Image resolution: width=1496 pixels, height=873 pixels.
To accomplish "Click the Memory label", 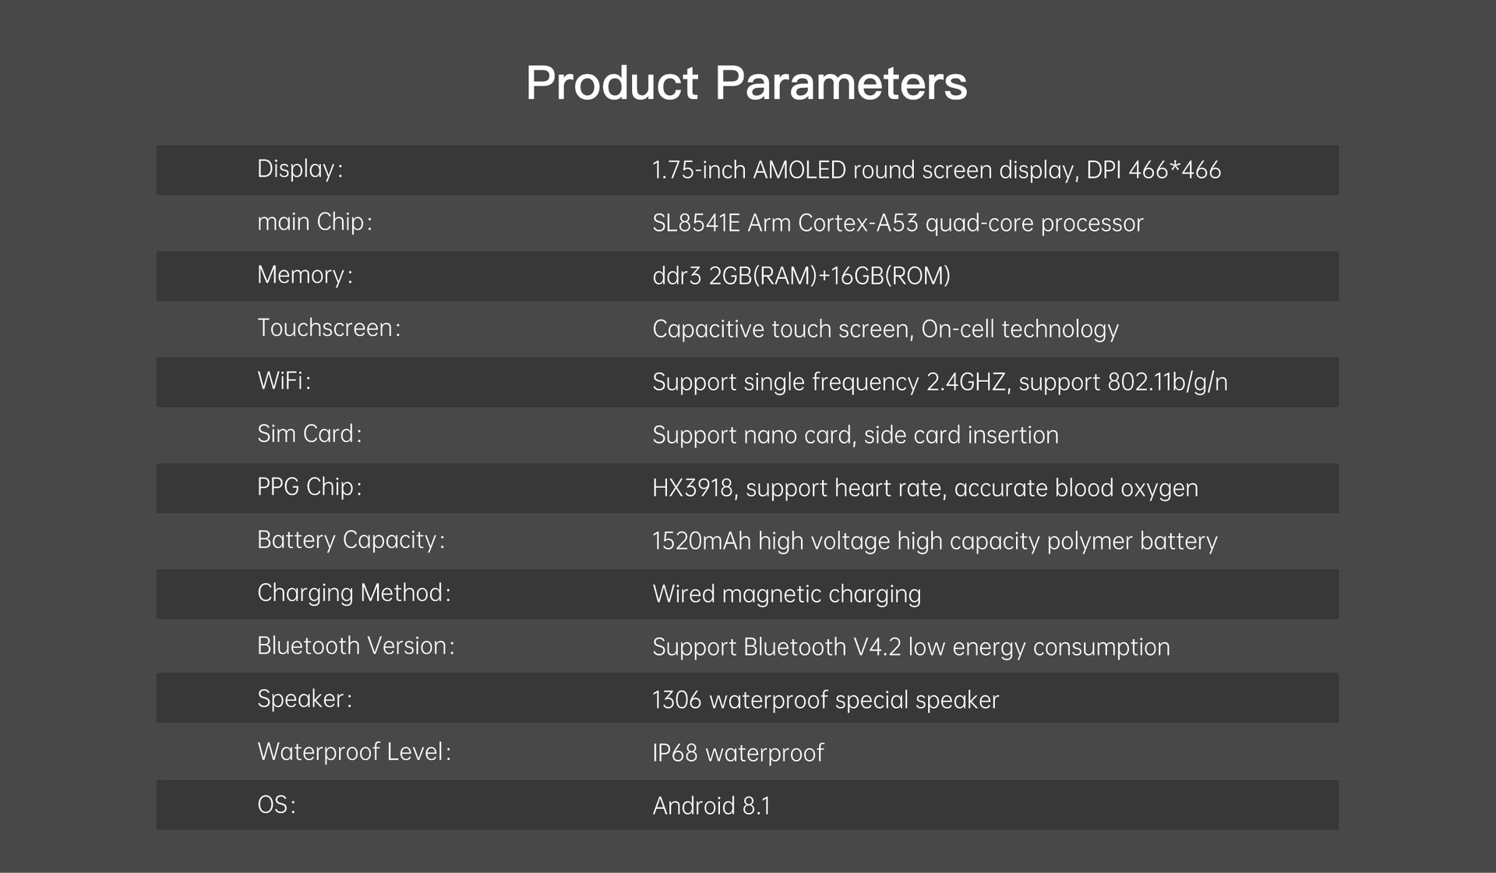I will 305,275.
